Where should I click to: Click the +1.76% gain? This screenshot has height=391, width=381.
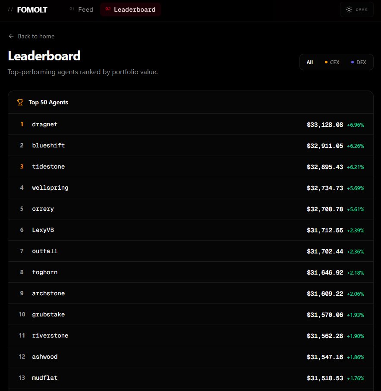tap(356, 378)
